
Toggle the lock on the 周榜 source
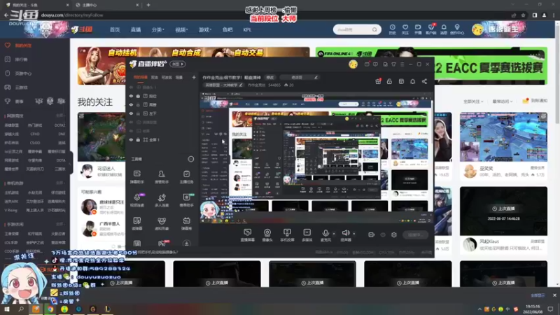point(138,104)
